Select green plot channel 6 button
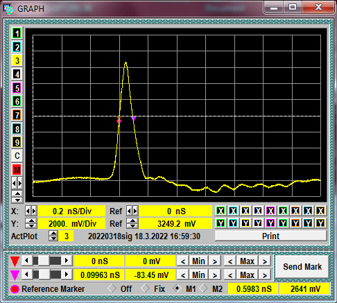337x303 pixels. tap(17, 101)
